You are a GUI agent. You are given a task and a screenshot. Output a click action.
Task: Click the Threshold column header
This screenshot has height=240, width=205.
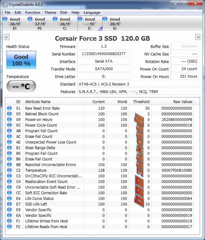coord(140,102)
